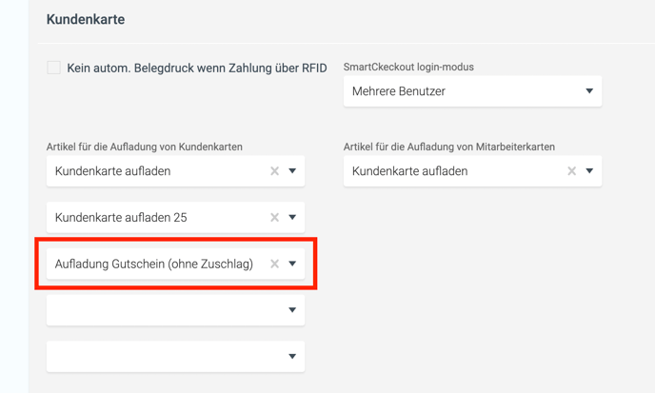The width and height of the screenshot is (655, 393).
Task: Click the Kundenkarte aufladen 25 field text
Action: coord(121,218)
